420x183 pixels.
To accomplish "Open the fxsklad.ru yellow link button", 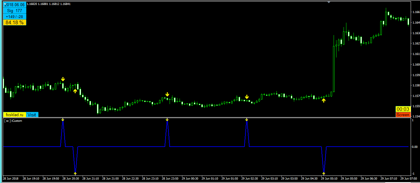I will [x=15, y=115].
